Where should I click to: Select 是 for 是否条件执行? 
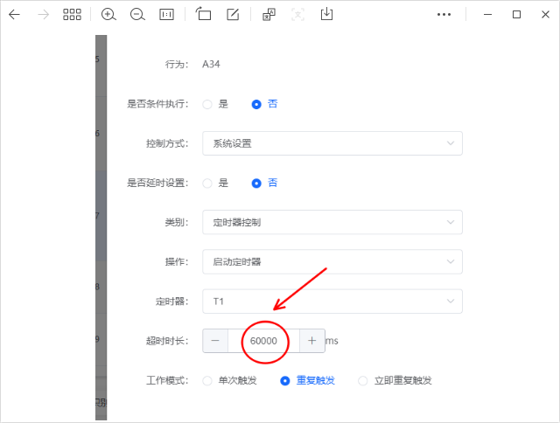click(x=215, y=104)
